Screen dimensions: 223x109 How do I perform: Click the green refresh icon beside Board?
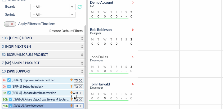[x=79, y=7]
